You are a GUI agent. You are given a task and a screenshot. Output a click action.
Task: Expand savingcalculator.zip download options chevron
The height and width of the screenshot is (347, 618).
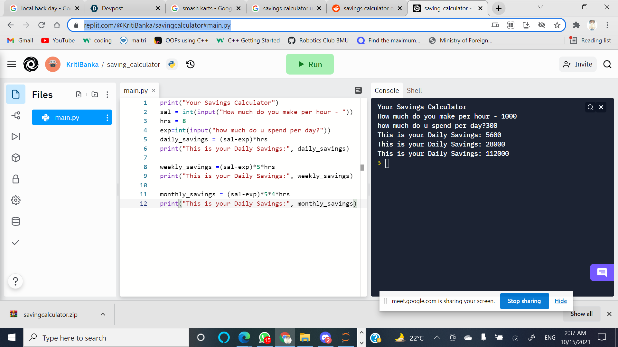tap(103, 314)
